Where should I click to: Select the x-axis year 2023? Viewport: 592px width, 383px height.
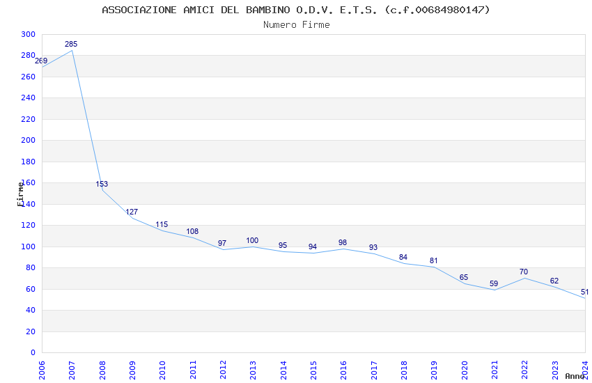(555, 370)
